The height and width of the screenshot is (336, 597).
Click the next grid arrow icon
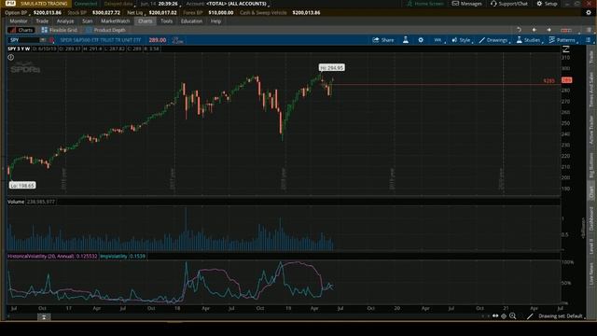(548, 30)
